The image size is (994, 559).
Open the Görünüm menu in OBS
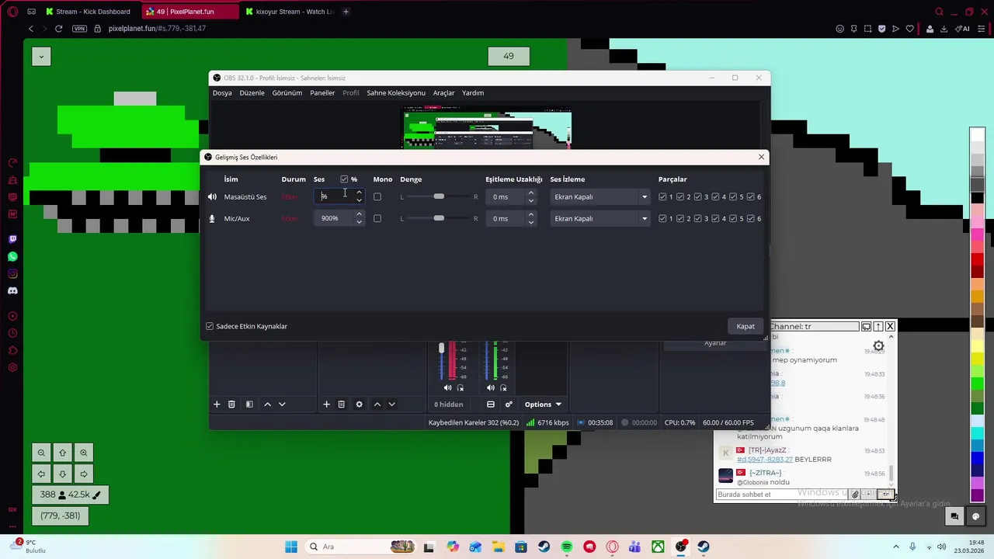[x=287, y=92]
